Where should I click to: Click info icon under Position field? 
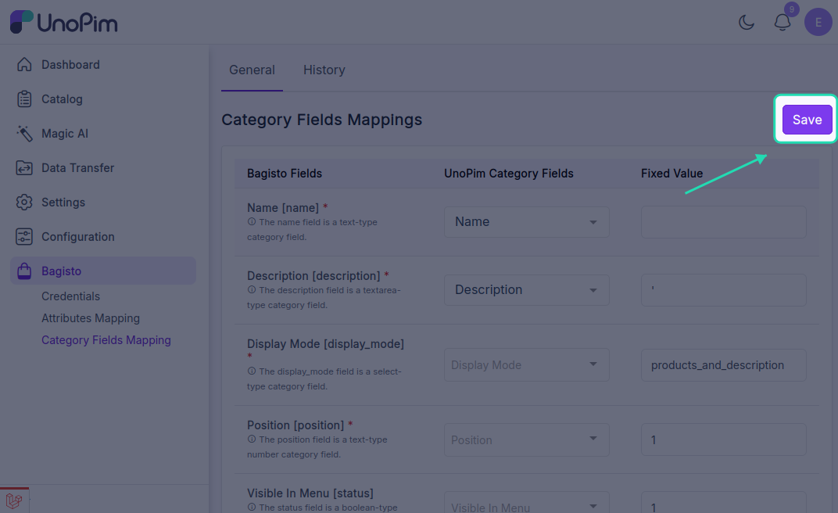pyautogui.click(x=251, y=439)
